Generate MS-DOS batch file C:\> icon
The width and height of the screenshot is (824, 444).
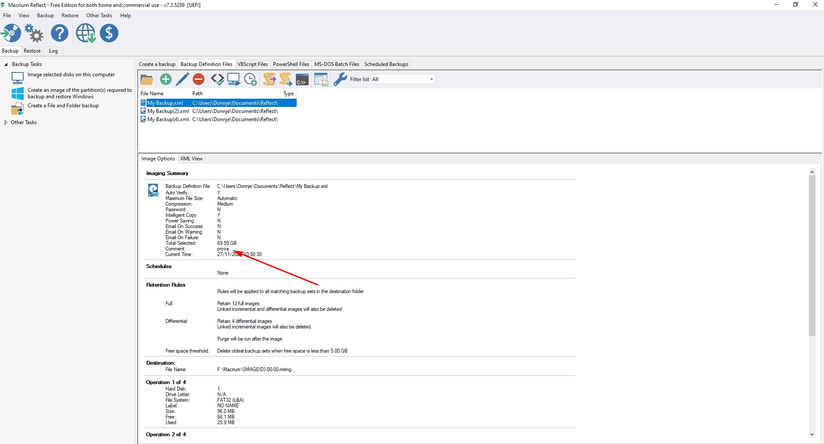pos(302,79)
